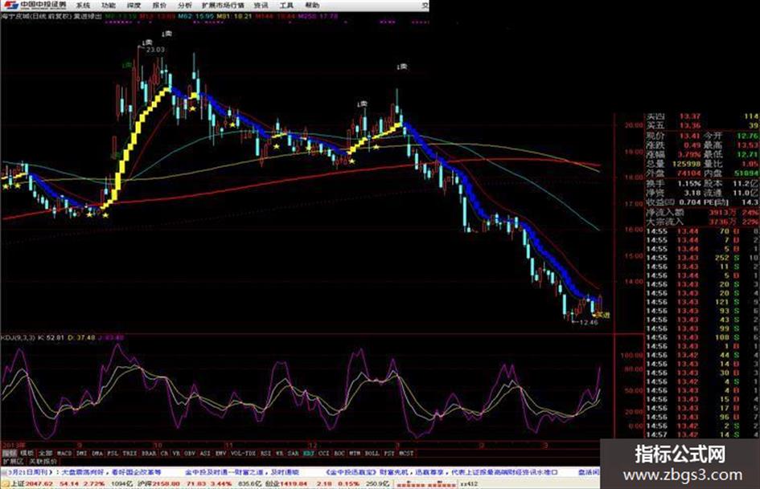This screenshot has height=489, width=760.
Task: Open the 分析 menu
Action: [x=185, y=6]
